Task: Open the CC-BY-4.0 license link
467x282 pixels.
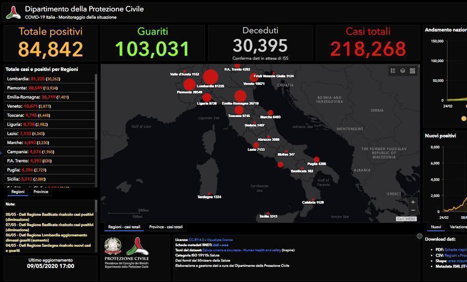Action: click(197, 240)
